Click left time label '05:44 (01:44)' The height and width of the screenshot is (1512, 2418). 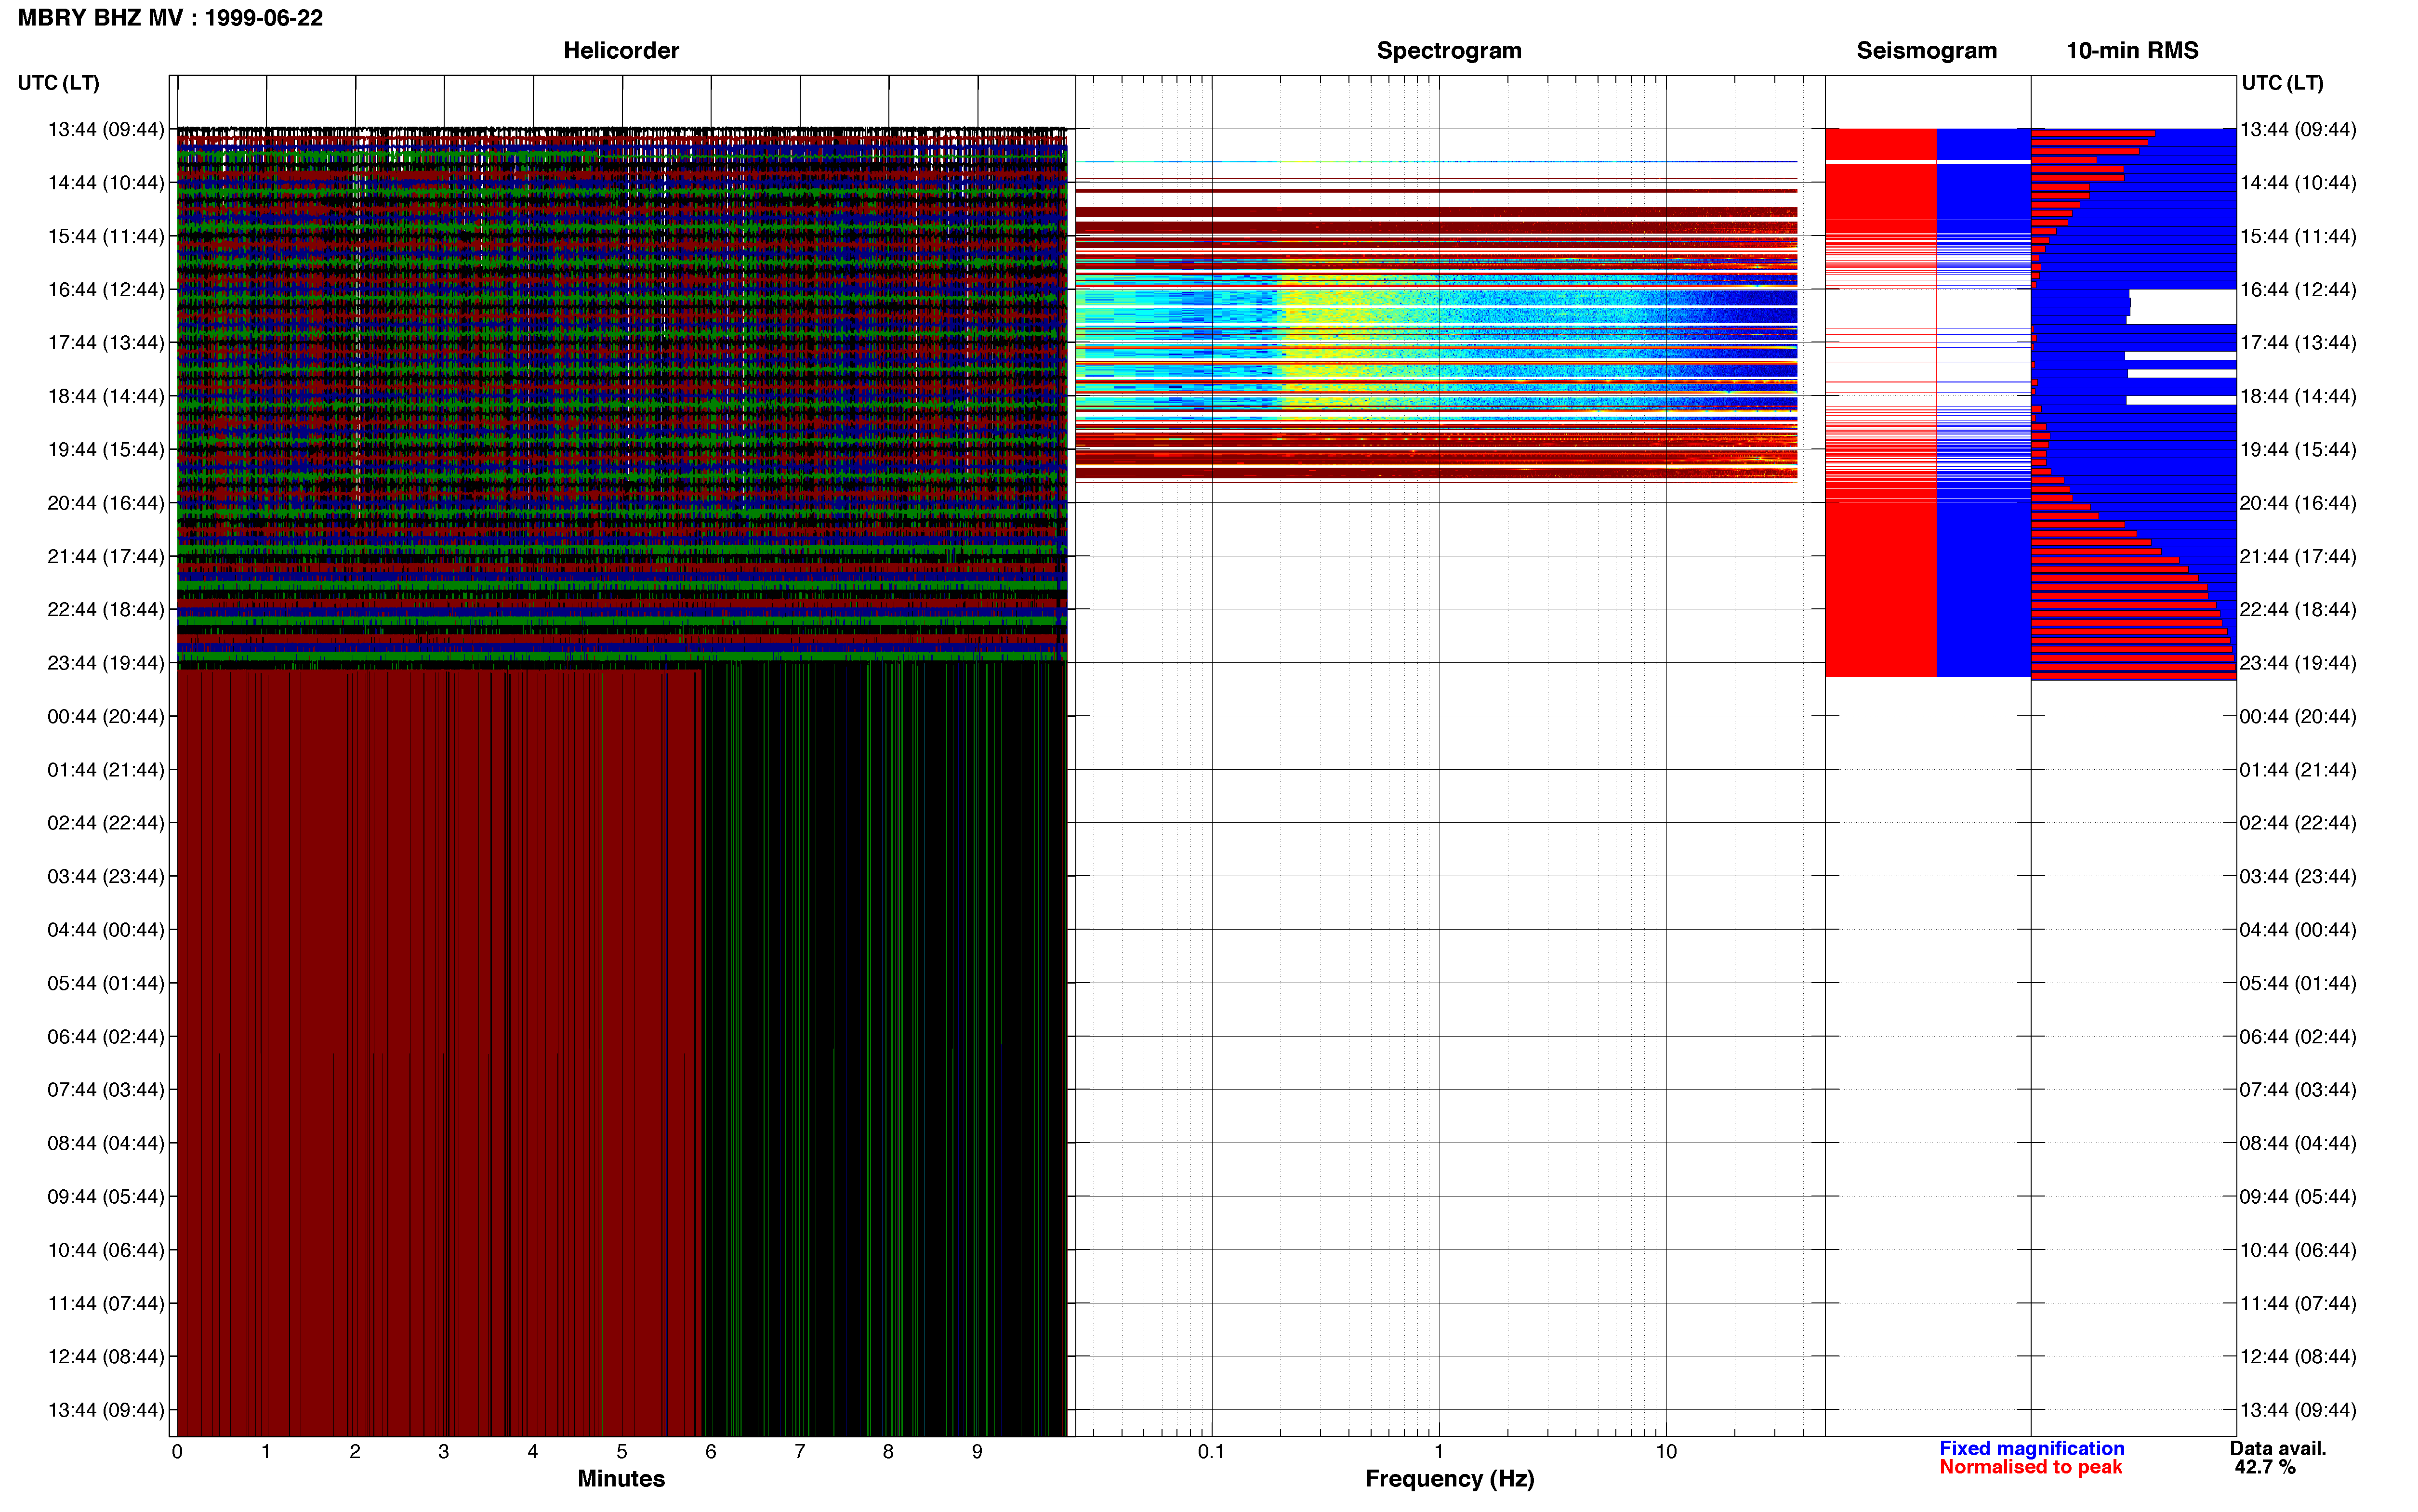[106, 983]
